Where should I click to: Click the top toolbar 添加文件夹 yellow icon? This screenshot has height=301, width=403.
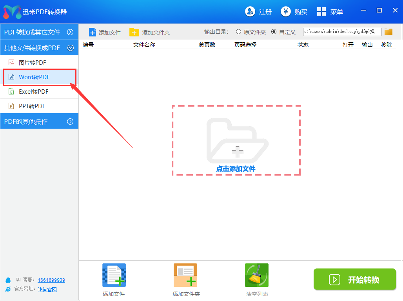coord(134,32)
